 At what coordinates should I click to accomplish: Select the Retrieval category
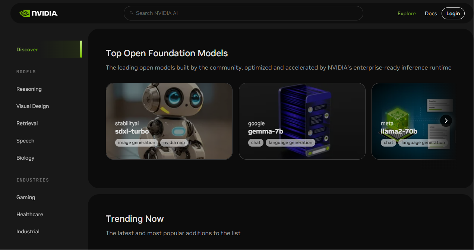(27, 123)
